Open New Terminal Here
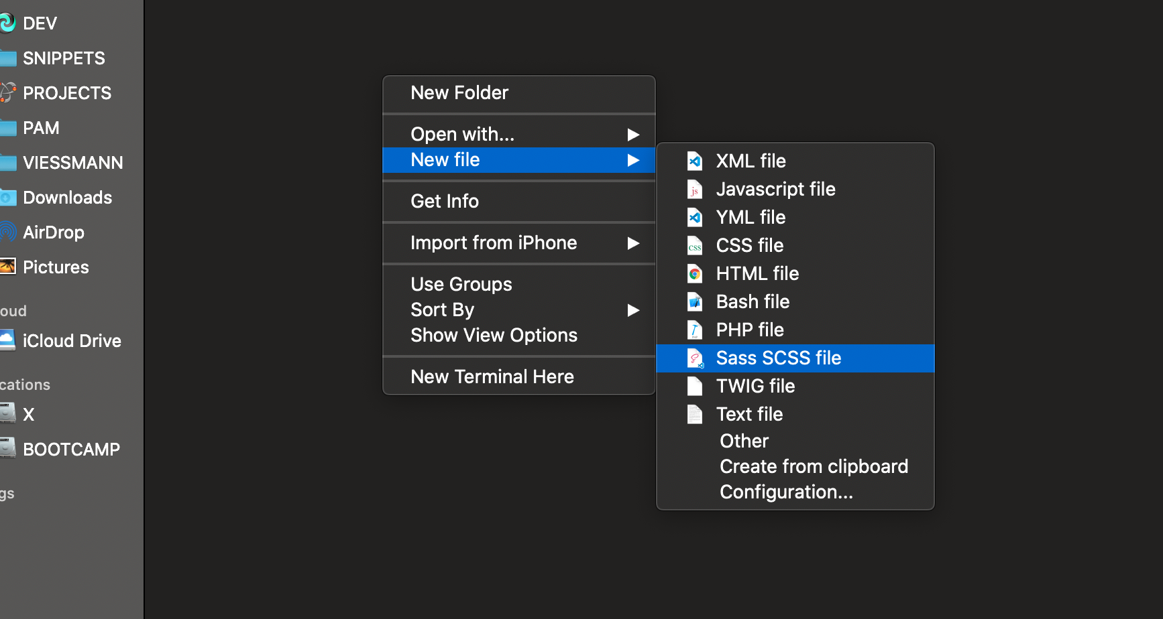 tap(492, 377)
